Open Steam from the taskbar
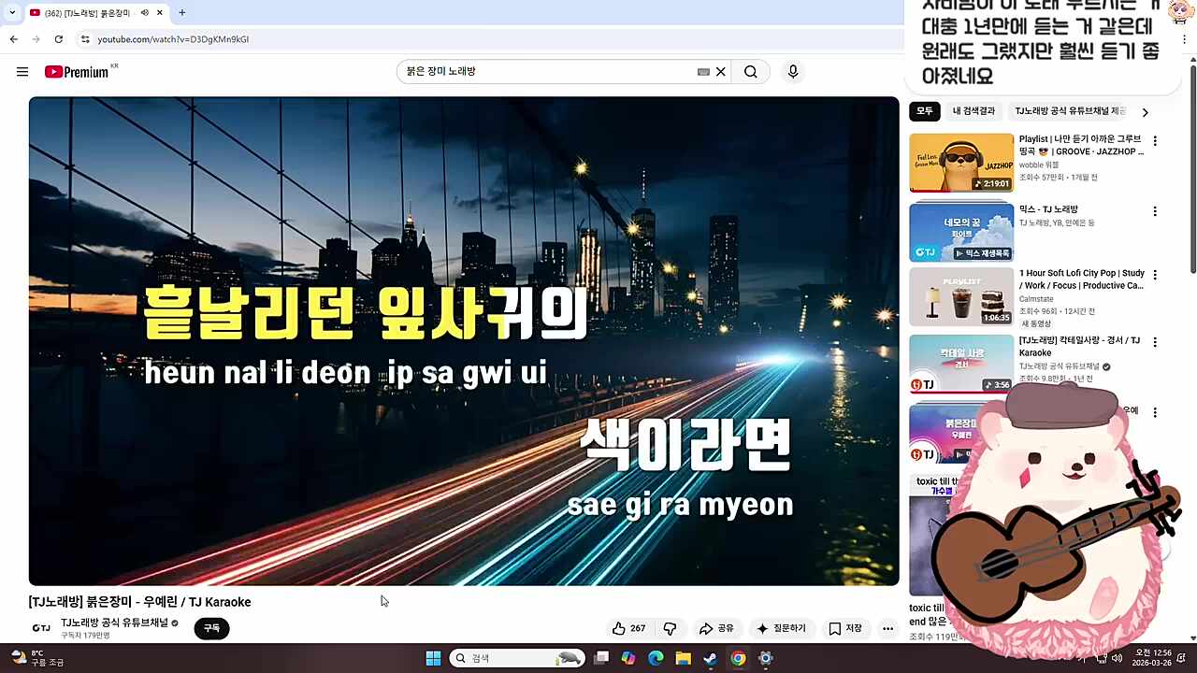 [x=711, y=658]
